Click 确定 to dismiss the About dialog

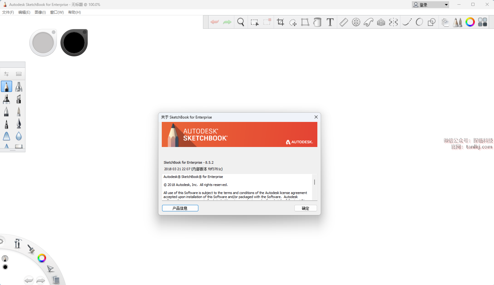306,208
